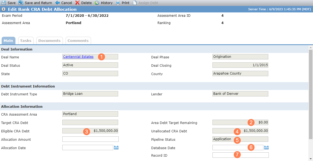Click Area Debt Target Remaining $0.00 field
The width and height of the screenshot is (313, 161).
click(240, 122)
